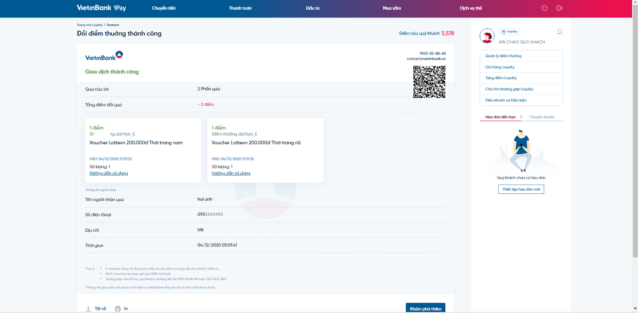Open the Dịch vụ thẻ menu
Screen dimensions: 638x313
tap(471, 8)
